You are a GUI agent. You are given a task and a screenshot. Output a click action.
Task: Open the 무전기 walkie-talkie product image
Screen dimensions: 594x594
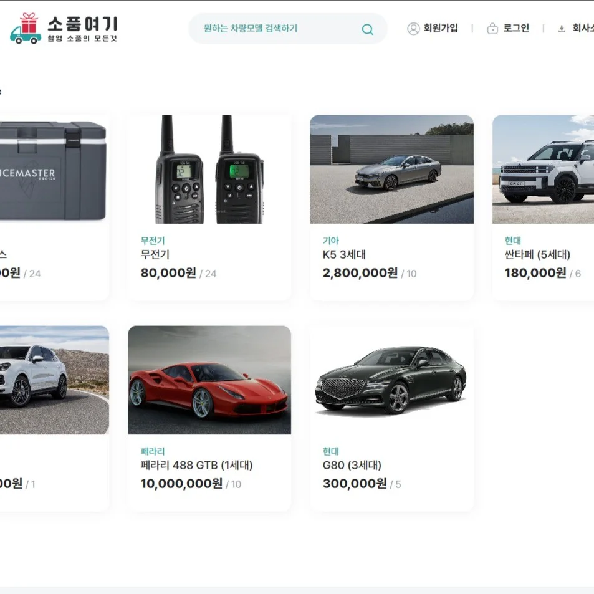209,170
